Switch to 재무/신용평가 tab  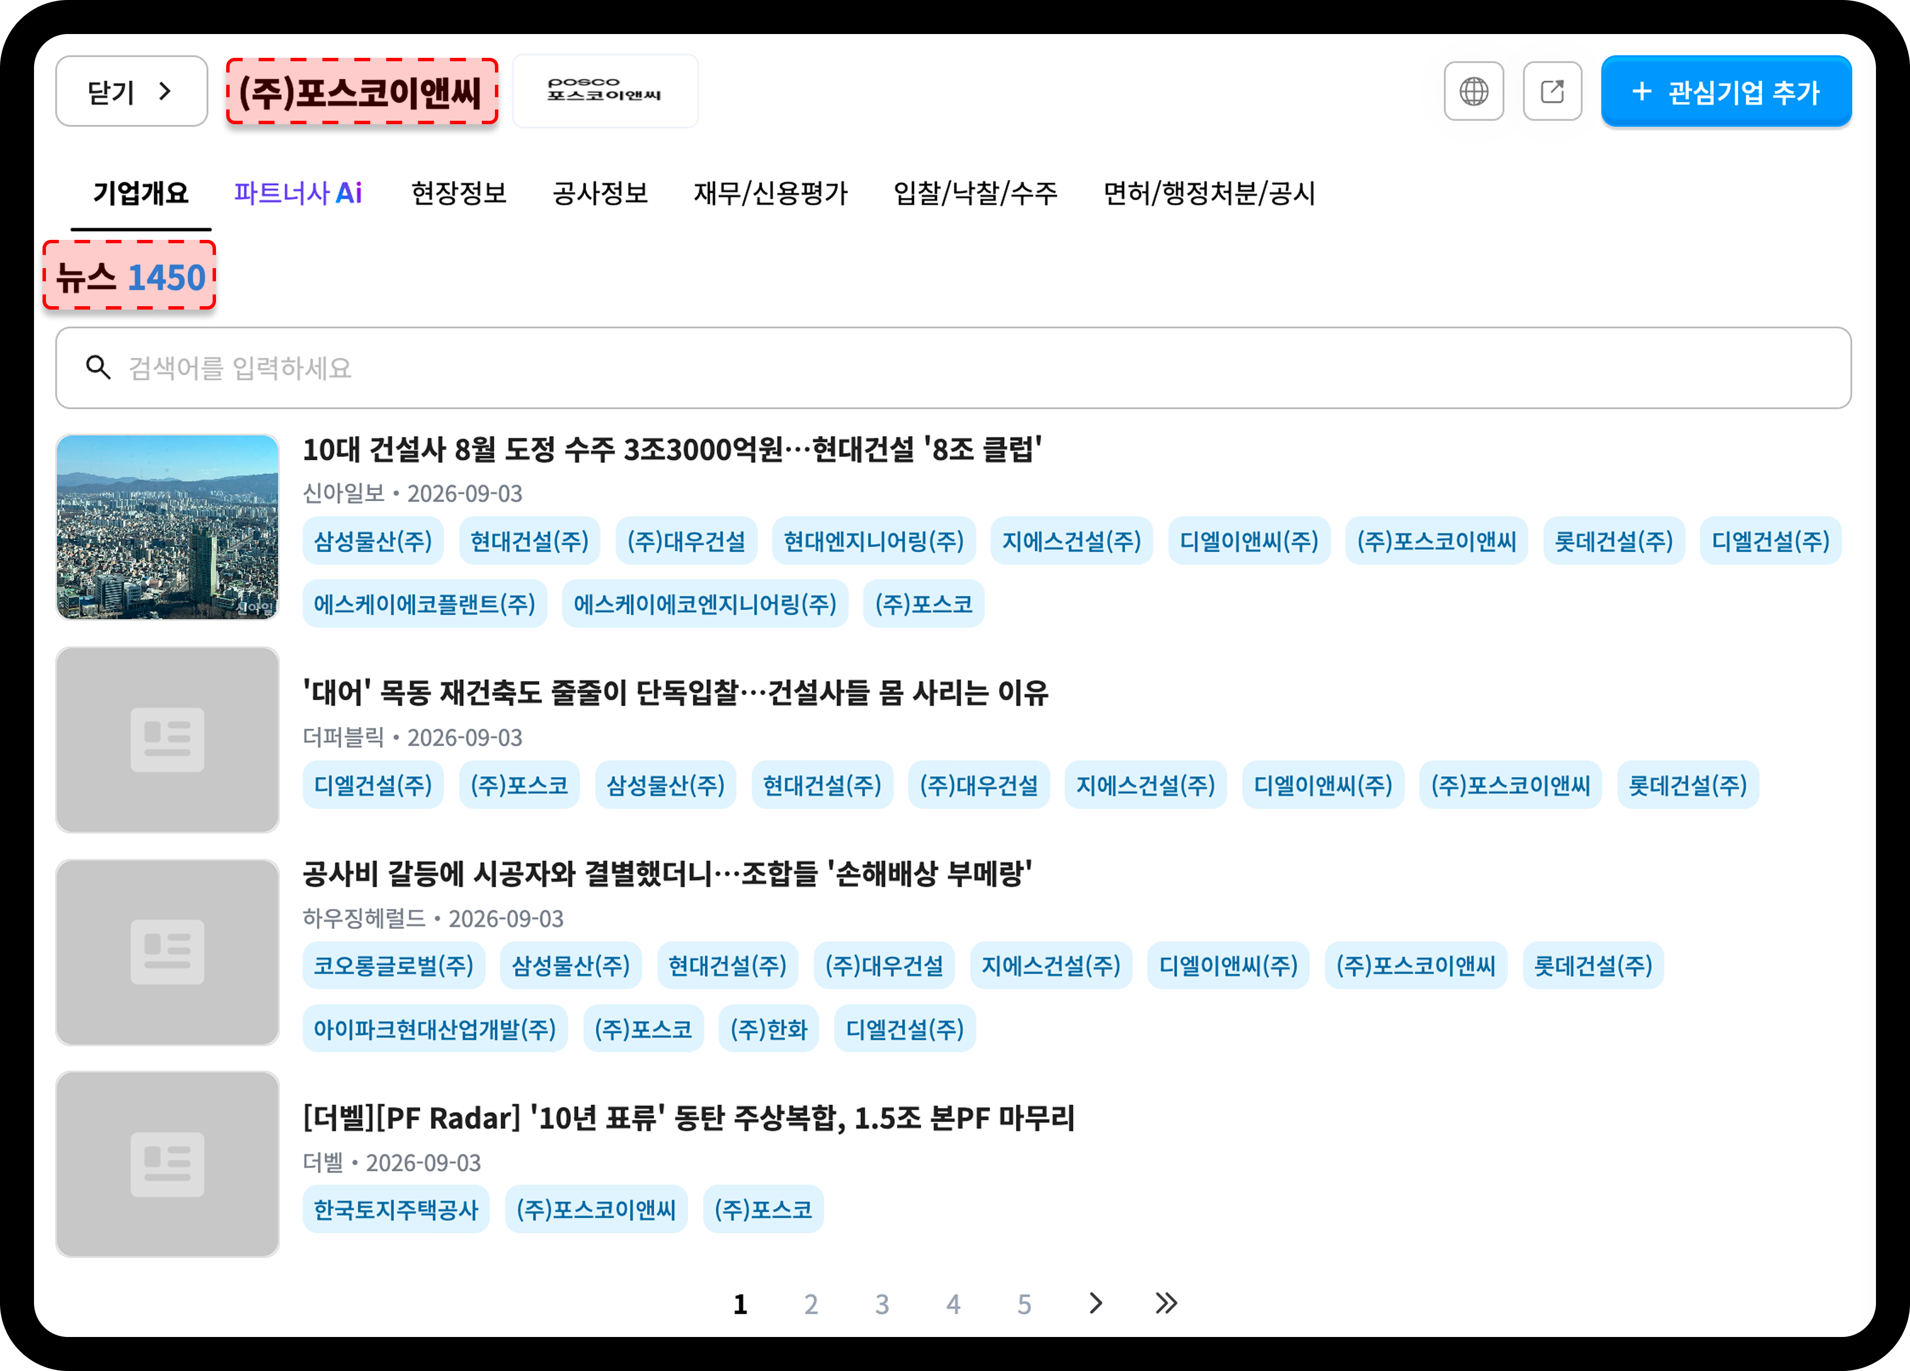click(x=770, y=193)
